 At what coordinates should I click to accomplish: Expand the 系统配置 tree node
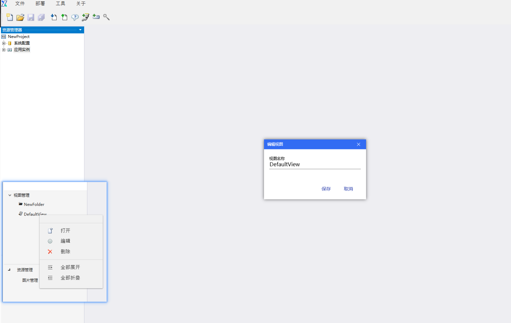coord(4,43)
